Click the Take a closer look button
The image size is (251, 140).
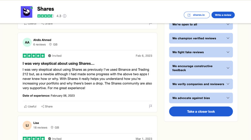click(x=201, y=111)
